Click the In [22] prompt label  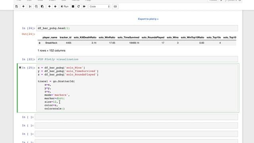pyautogui.click(x=29, y=59)
